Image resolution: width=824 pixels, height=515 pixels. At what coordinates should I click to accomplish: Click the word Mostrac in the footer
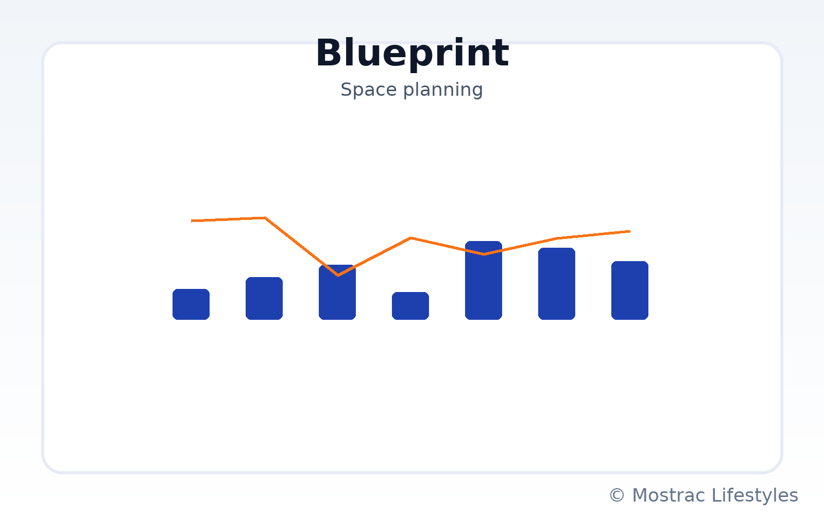668,495
